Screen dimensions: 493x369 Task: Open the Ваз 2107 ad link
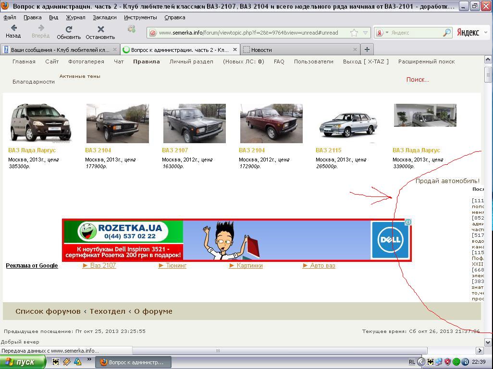[x=99, y=266]
